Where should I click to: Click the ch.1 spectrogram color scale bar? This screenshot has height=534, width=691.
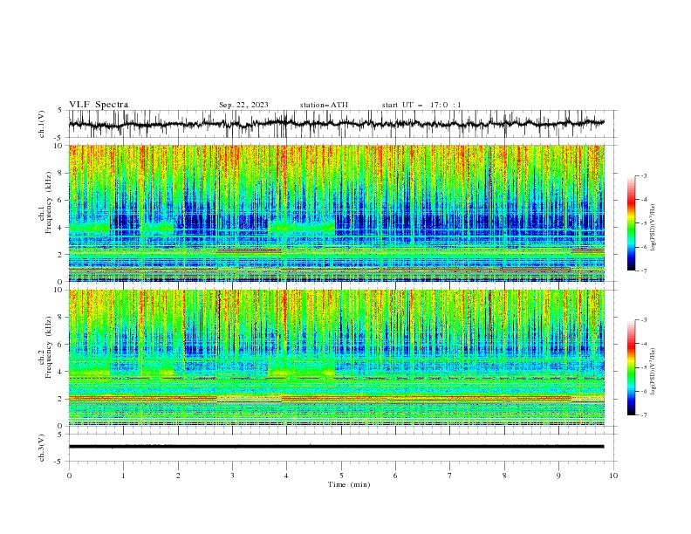click(631, 223)
